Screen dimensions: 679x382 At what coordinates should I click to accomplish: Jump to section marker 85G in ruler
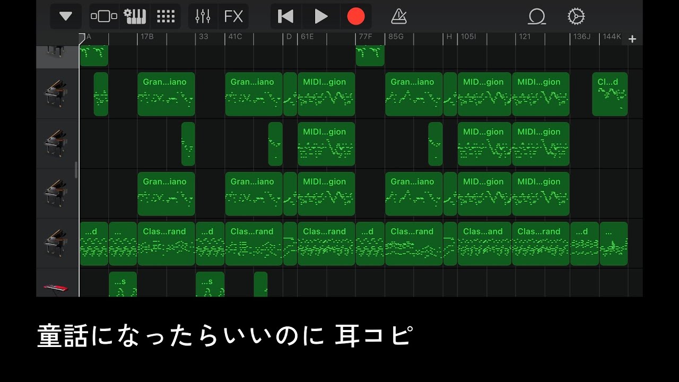[x=396, y=37]
